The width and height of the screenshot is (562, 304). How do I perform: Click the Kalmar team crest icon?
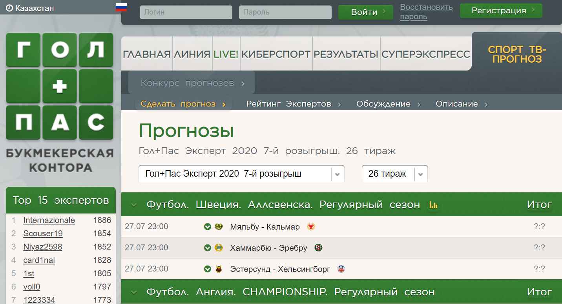pos(311,227)
